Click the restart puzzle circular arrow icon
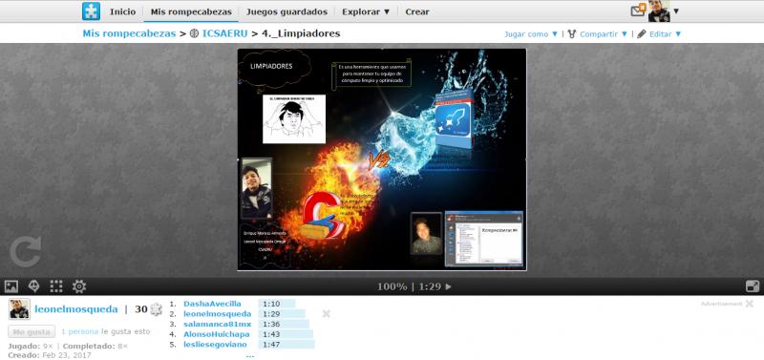Image resolution: width=764 pixels, height=360 pixels. coord(26,252)
